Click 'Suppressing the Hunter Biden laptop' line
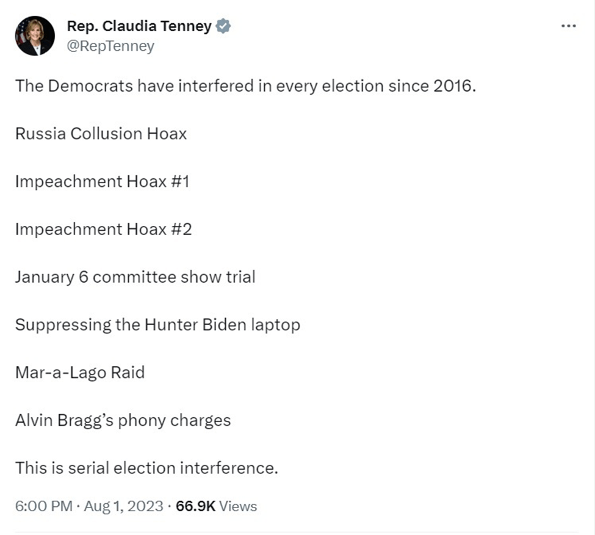Image resolution: width=595 pixels, height=535 pixels. click(157, 324)
